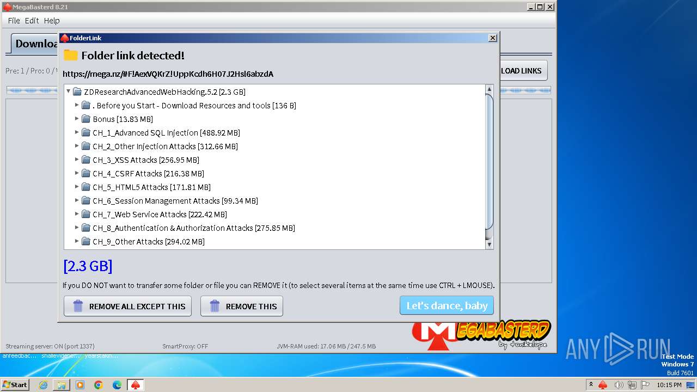Click Let's dance, baby button
The image size is (697, 392).
tap(447, 305)
